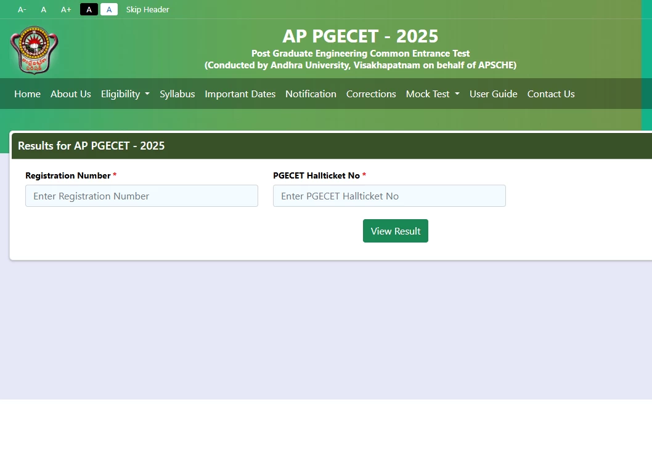652x458 pixels.
Task: Focus the PGECET Hallticket No field
Action: pyautogui.click(x=389, y=196)
